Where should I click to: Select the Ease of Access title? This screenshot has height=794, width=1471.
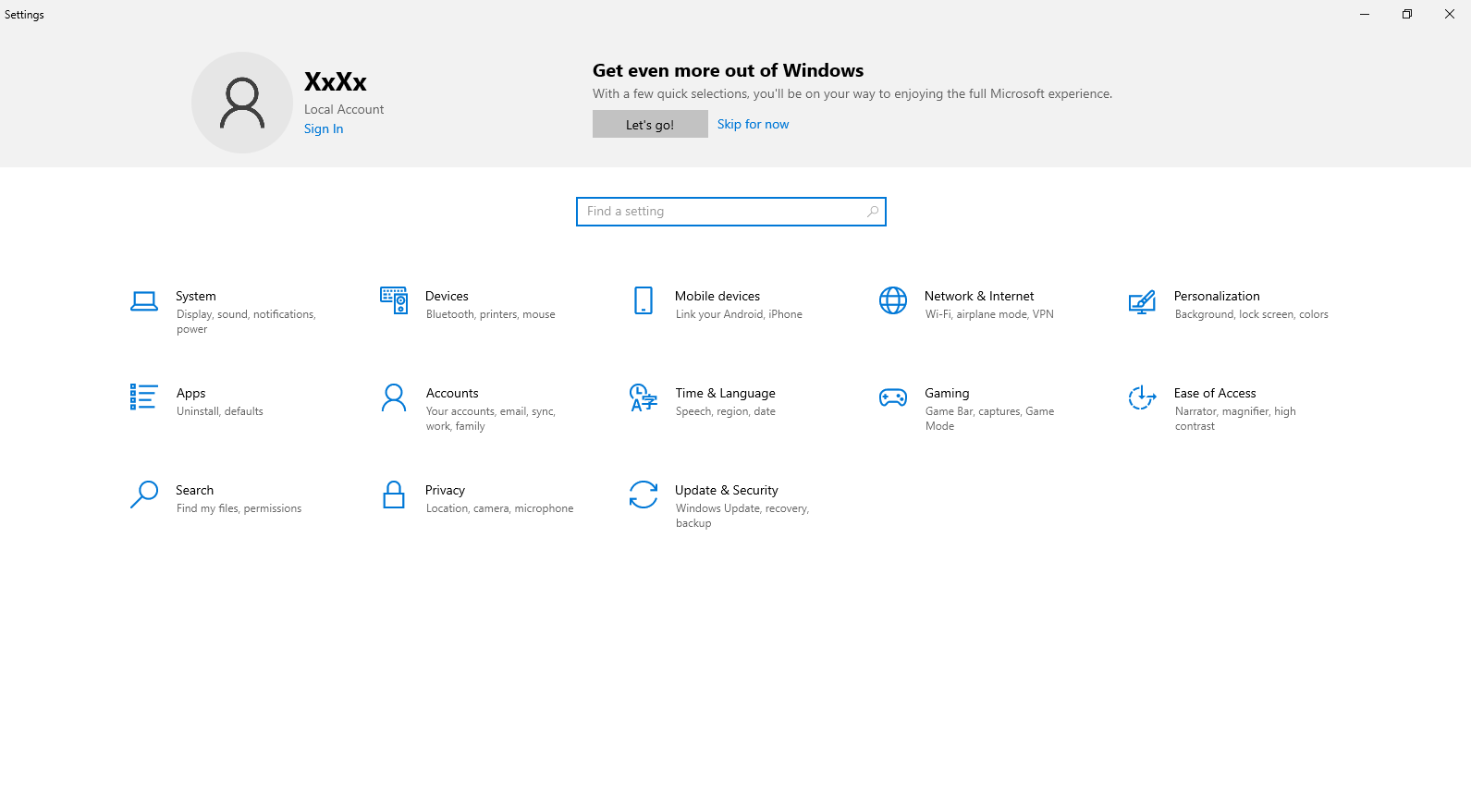[1215, 393]
